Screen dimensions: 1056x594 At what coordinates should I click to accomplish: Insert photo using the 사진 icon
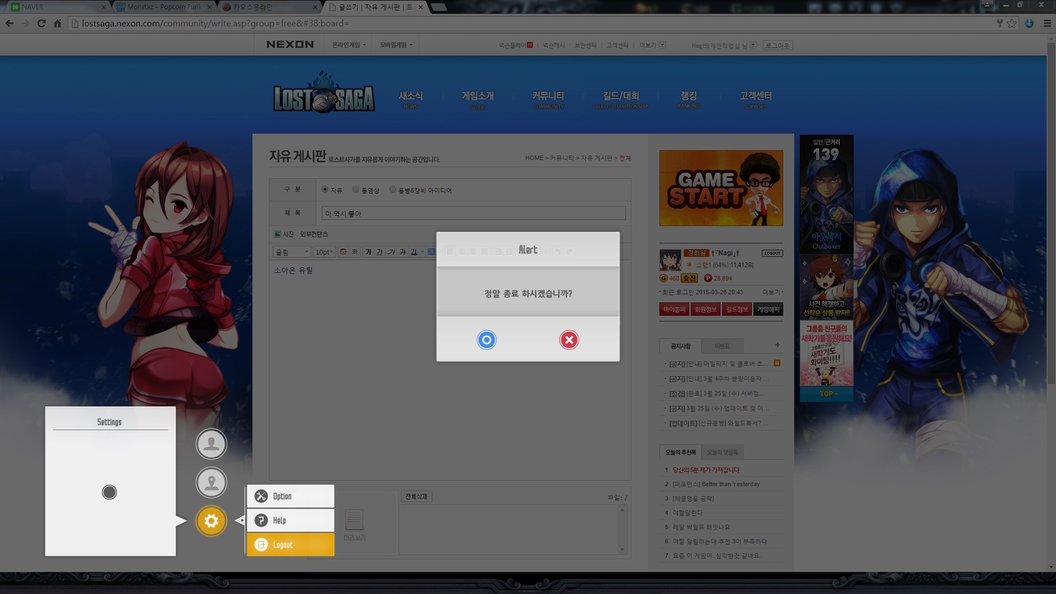[x=284, y=234]
